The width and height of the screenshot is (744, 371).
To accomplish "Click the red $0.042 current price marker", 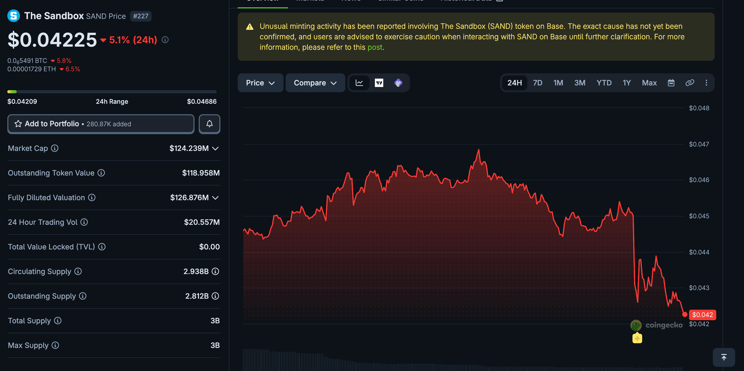I will [x=702, y=315].
